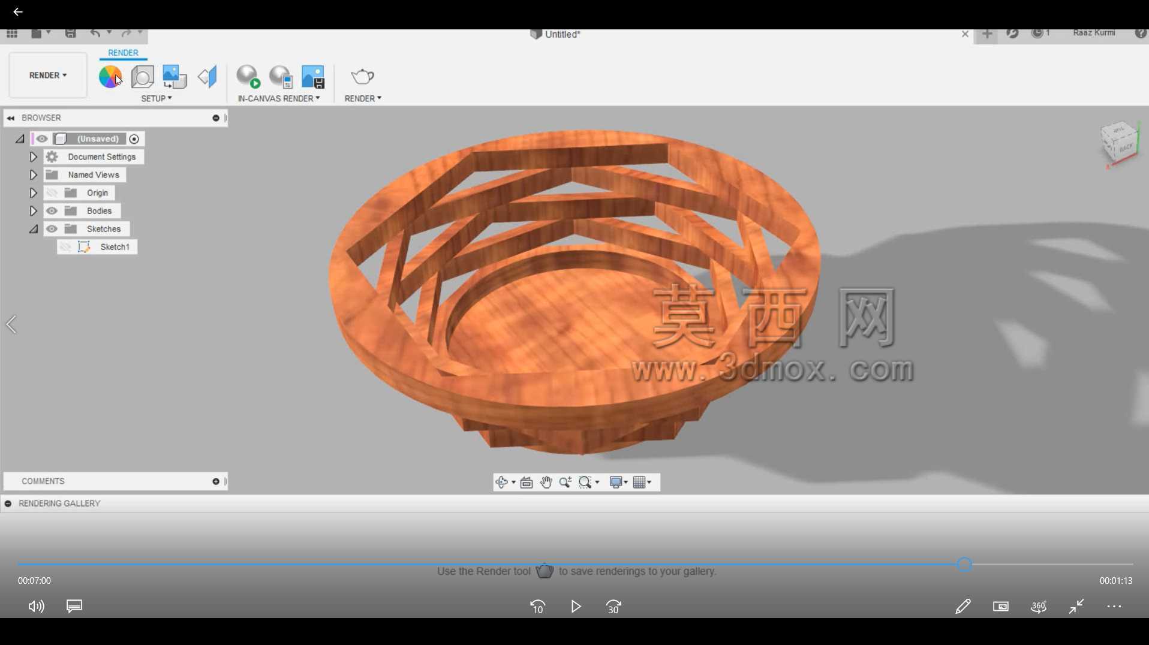The image size is (1149, 645).
Task: Click the video progress slider handle
Action: click(964, 565)
